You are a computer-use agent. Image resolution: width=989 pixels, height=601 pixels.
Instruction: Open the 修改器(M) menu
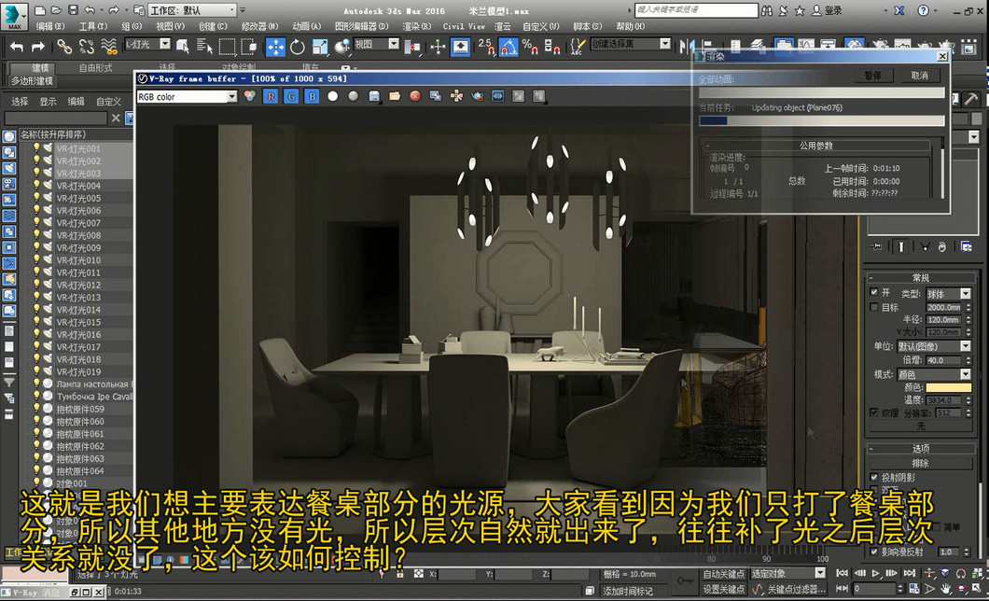(259, 26)
